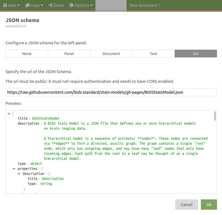Screen dimensions: 222x215
Task: Choose the Text schema option
Action: (x=153, y=54)
